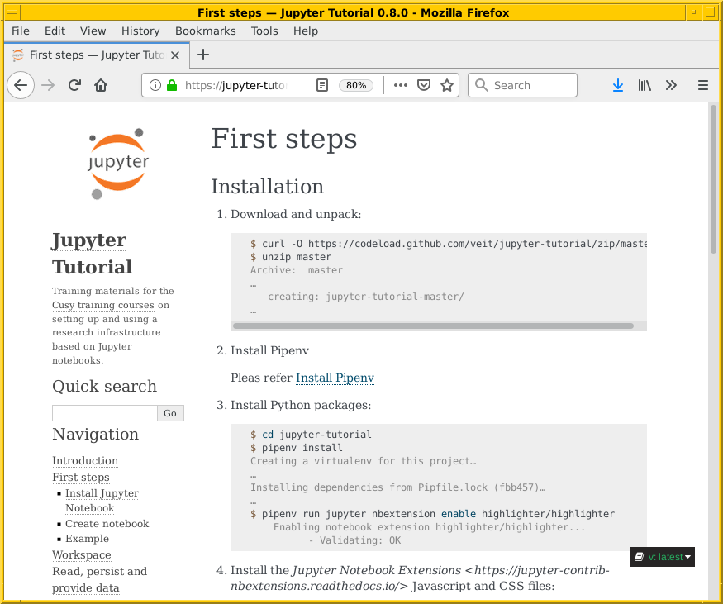Save page to Pocket

(x=424, y=85)
